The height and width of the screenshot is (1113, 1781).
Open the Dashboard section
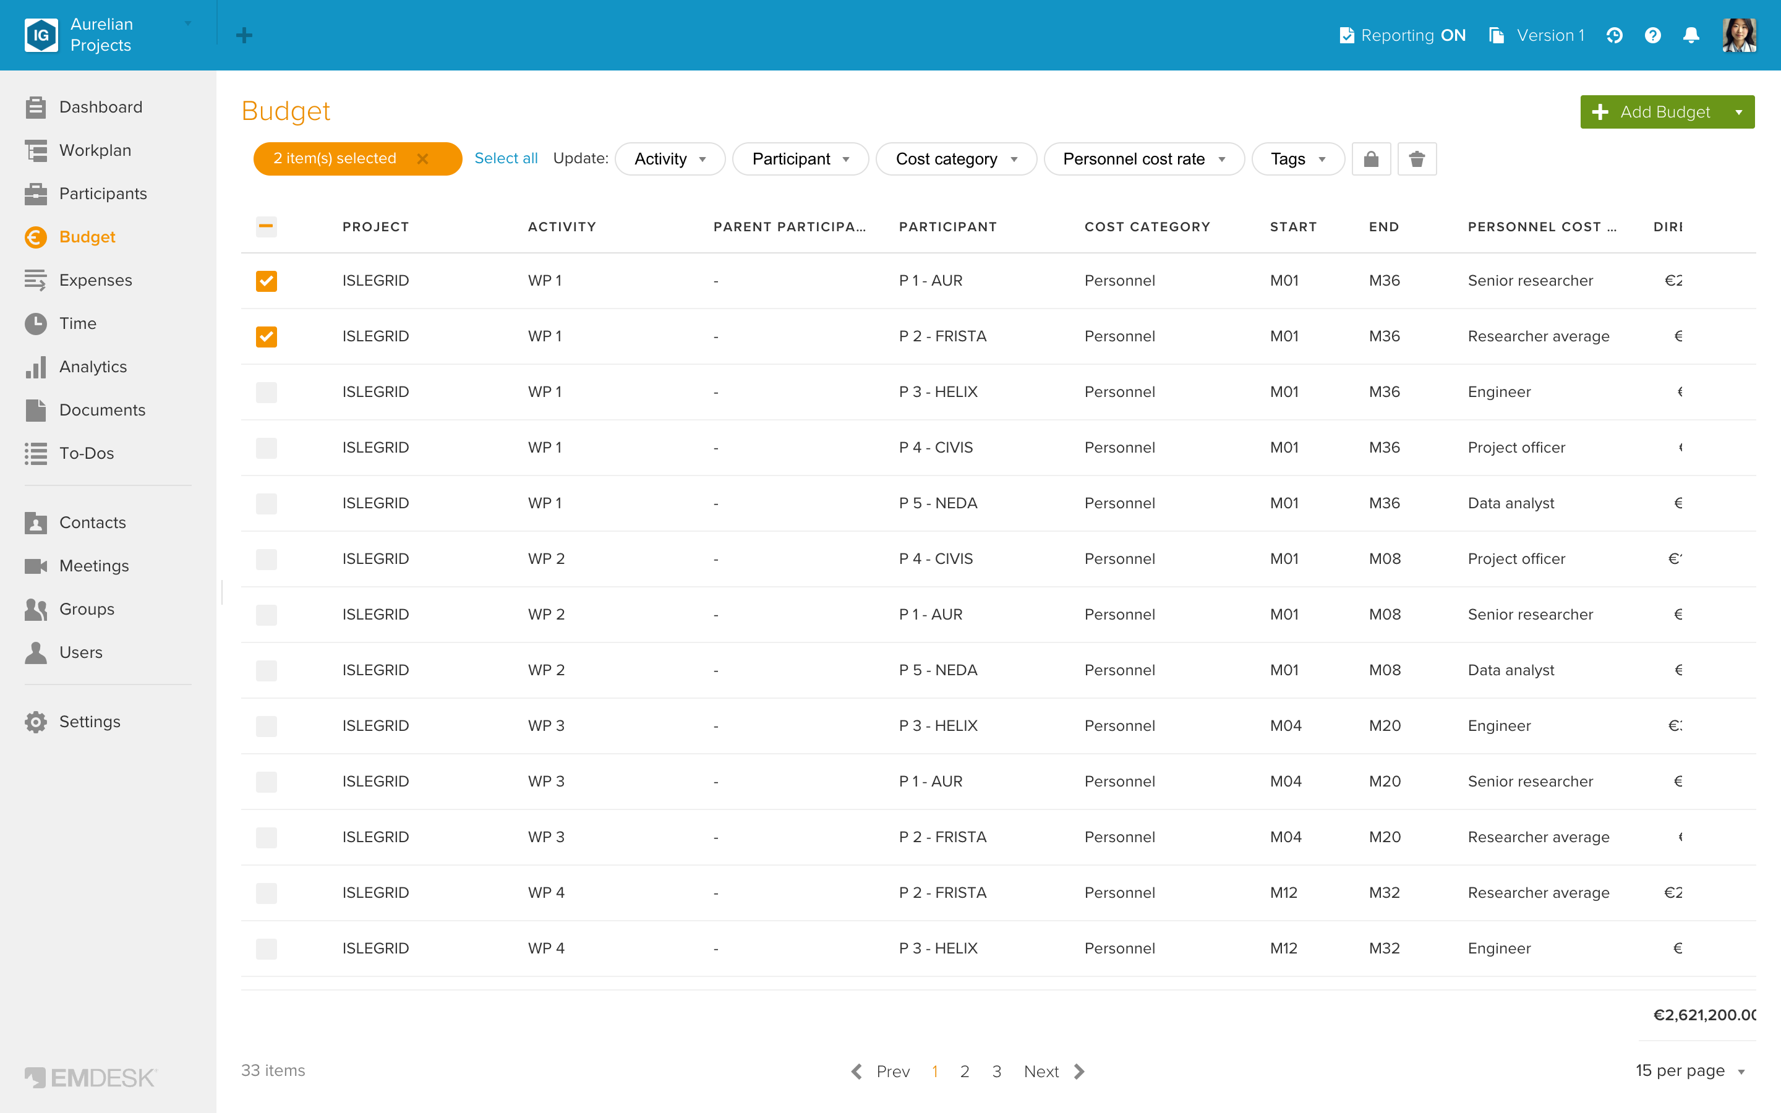(100, 108)
